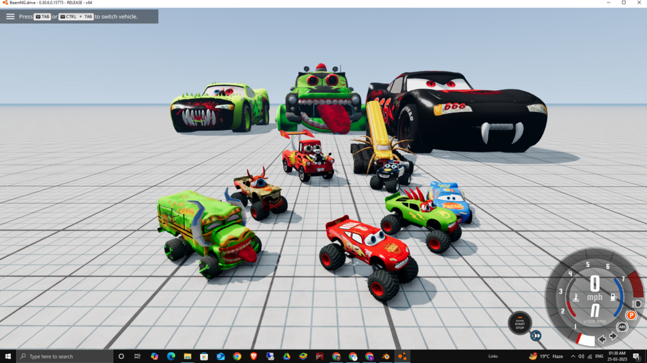
Task: Open Google Drive from the taskbar
Action: (286, 357)
